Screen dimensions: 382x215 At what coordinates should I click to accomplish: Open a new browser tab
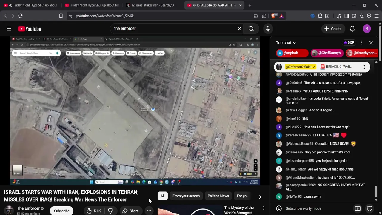[x=250, y=5]
